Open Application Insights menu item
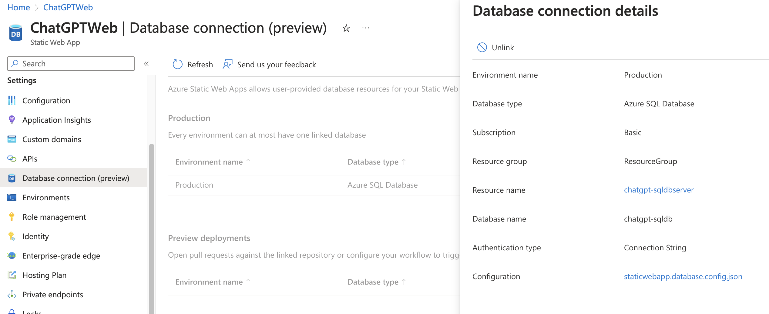The image size is (769, 314). point(73,120)
